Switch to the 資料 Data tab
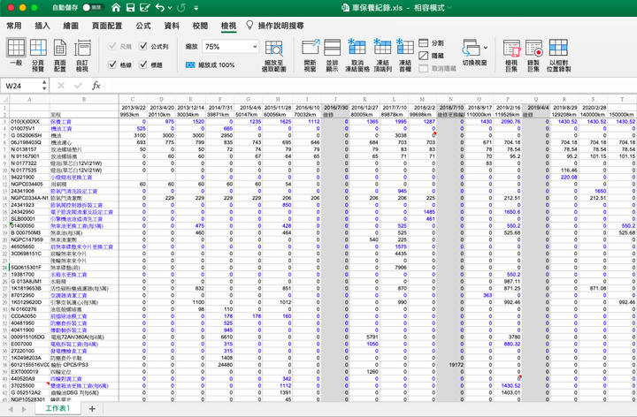The image size is (637, 417). 172,26
